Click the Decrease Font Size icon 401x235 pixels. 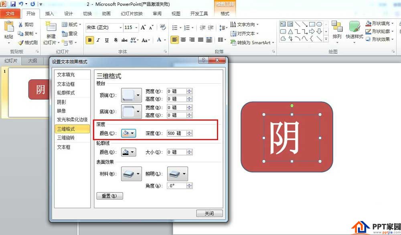(151, 27)
